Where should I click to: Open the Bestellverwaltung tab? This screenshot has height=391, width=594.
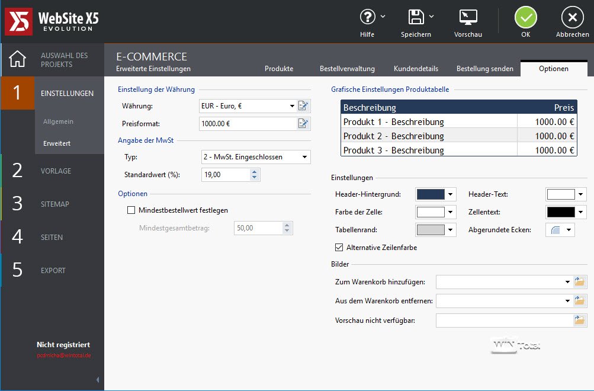[347, 69]
